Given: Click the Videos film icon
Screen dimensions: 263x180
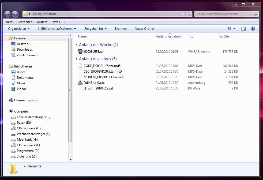Looking at the screenshot, I should [13, 89].
